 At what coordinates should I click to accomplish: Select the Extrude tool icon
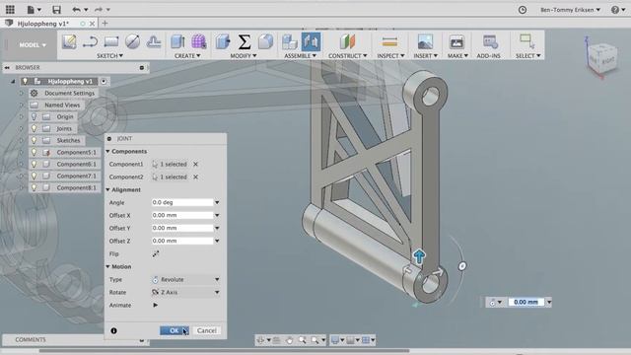coord(177,41)
